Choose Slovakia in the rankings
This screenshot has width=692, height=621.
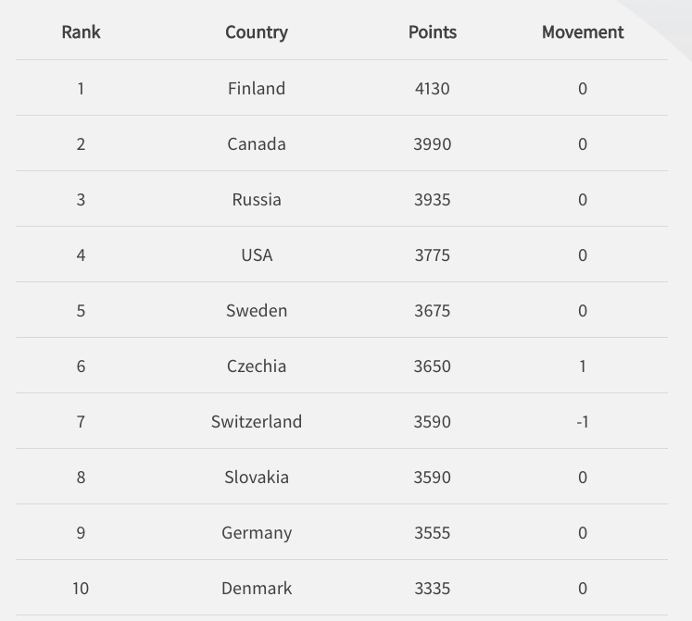point(257,478)
